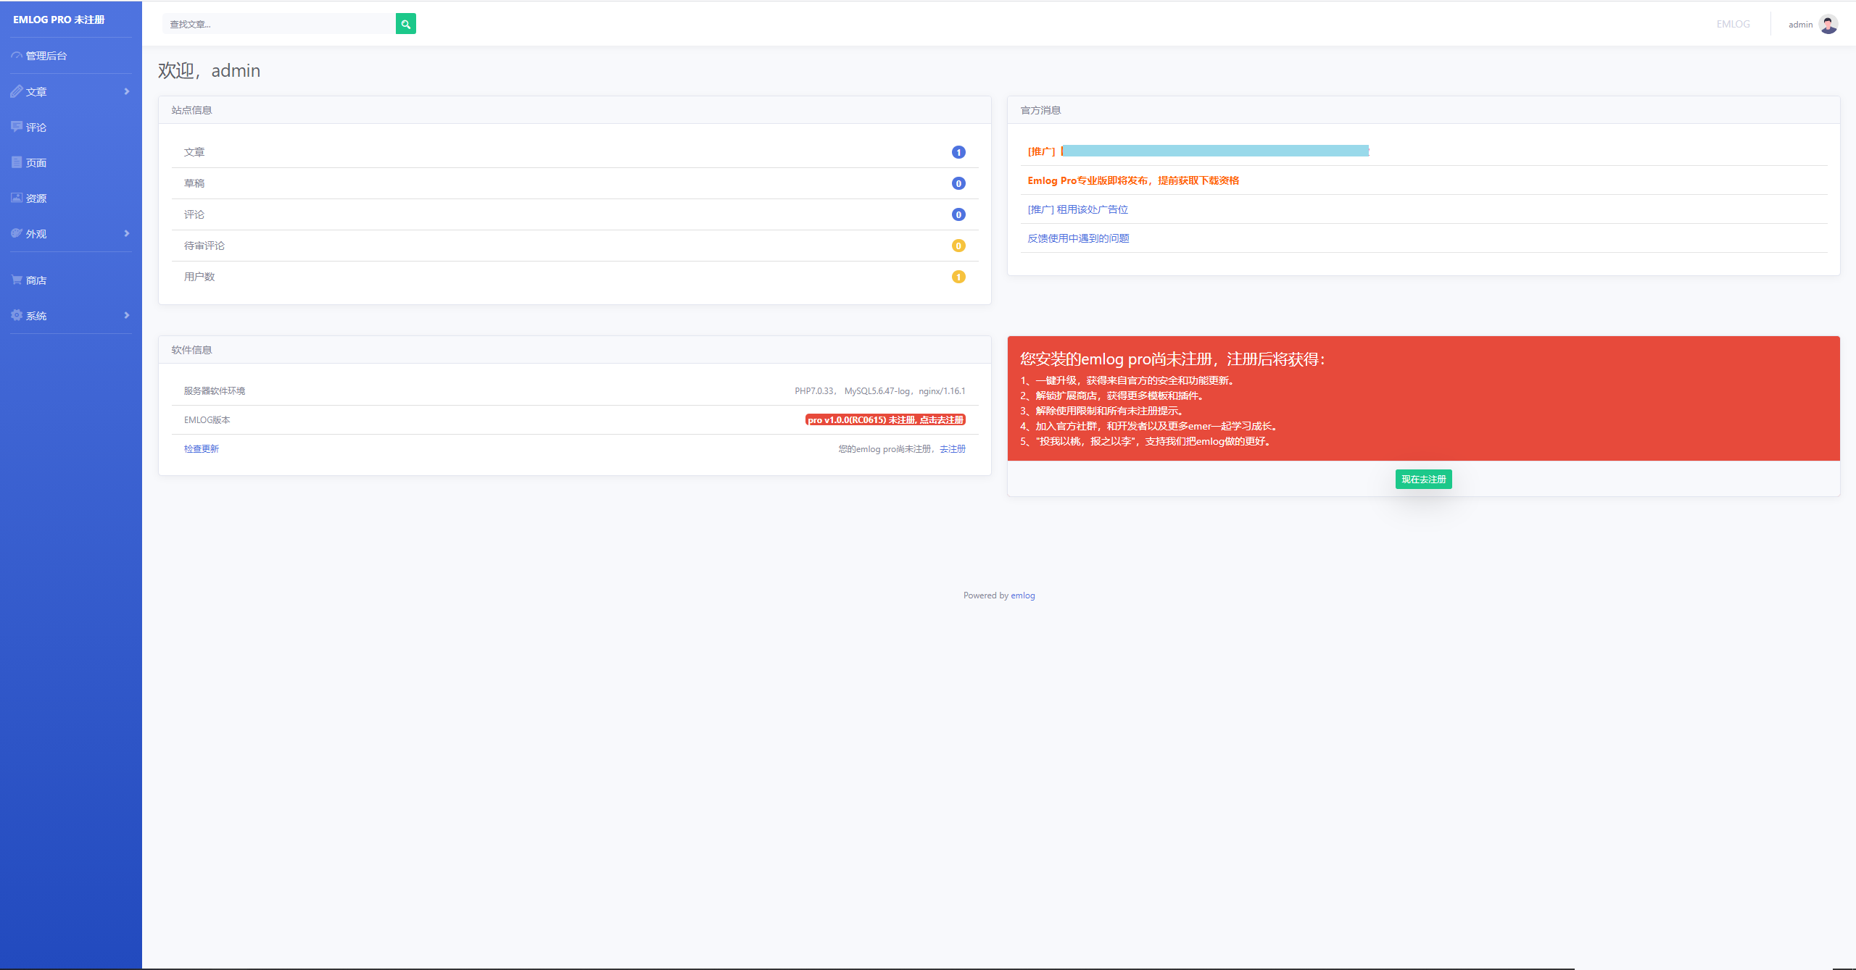Click the system gear icon

pos(17,315)
